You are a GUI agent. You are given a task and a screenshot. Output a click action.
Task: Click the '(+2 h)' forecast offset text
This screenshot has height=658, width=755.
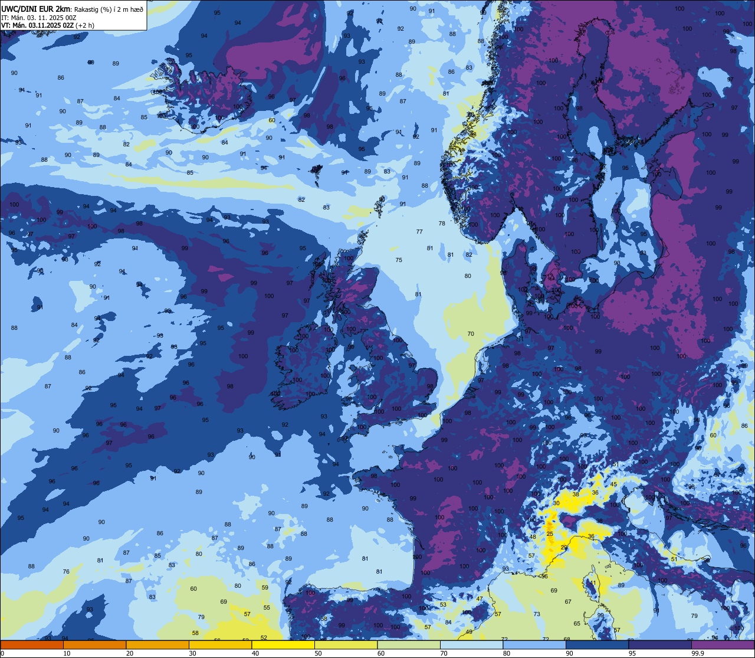coord(84,25)
